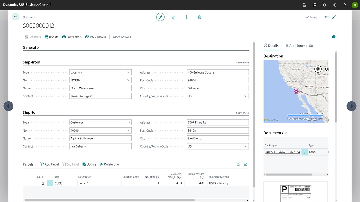Click the Ship-to Name field
360x202 pixels.
click(101, 138)
